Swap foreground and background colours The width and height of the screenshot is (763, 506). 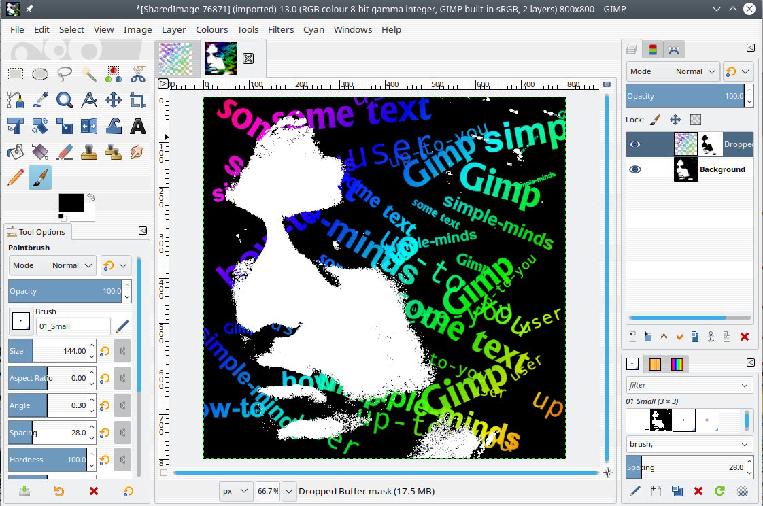(x=91, y=197)
